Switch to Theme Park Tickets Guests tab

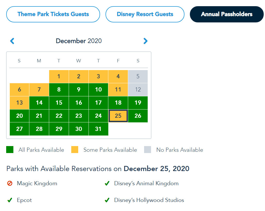coord(53,14)
